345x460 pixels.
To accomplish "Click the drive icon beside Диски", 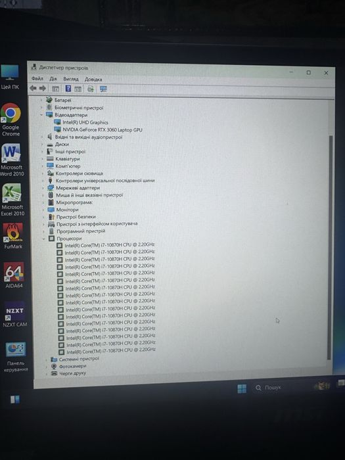I will pos(50,144).
